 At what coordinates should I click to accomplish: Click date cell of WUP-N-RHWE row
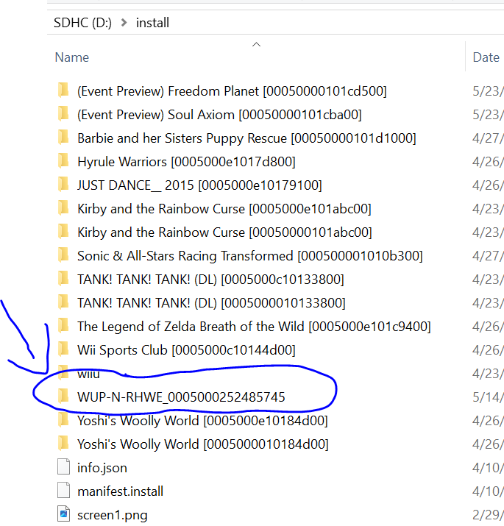(488, 397)
